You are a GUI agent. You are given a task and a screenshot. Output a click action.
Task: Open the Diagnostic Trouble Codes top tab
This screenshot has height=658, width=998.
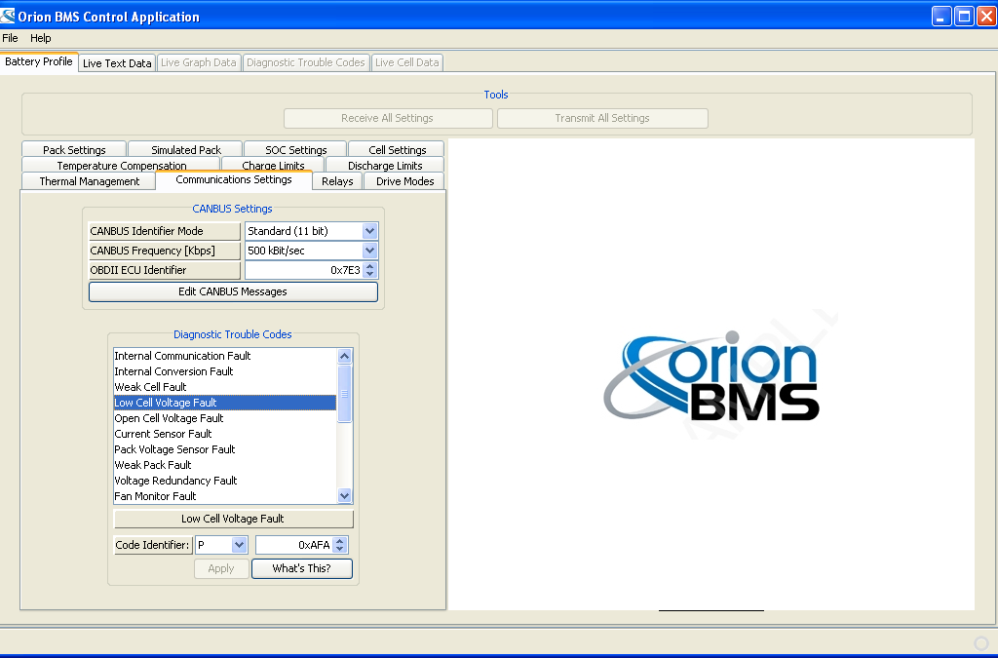point(305,62)
